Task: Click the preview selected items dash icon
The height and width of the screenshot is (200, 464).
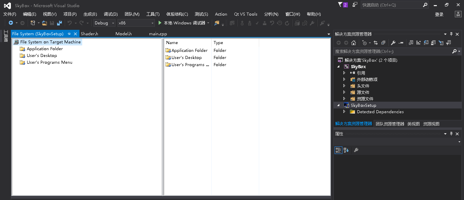Action: pos(401,43)
